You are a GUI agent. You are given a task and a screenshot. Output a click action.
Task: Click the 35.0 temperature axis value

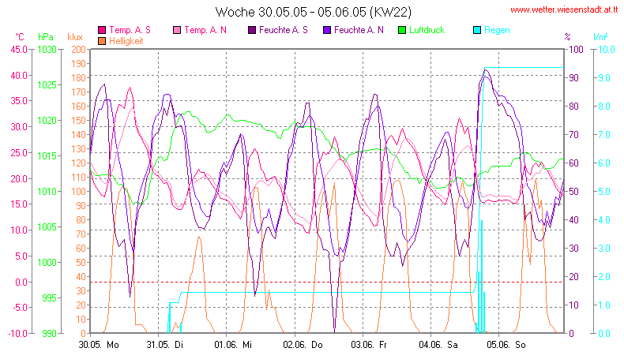[19, 101]
